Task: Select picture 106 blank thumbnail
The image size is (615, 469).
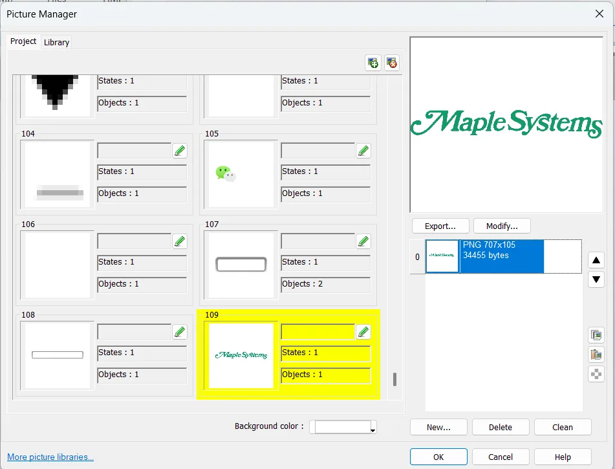Action: 58,265
